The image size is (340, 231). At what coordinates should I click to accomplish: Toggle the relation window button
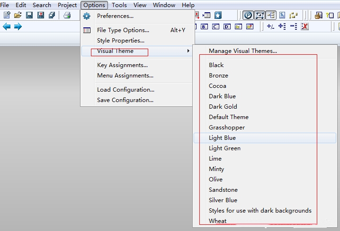point(259,16)
